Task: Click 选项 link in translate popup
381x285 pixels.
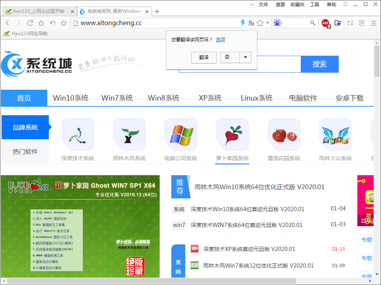Action: [221, 40]
